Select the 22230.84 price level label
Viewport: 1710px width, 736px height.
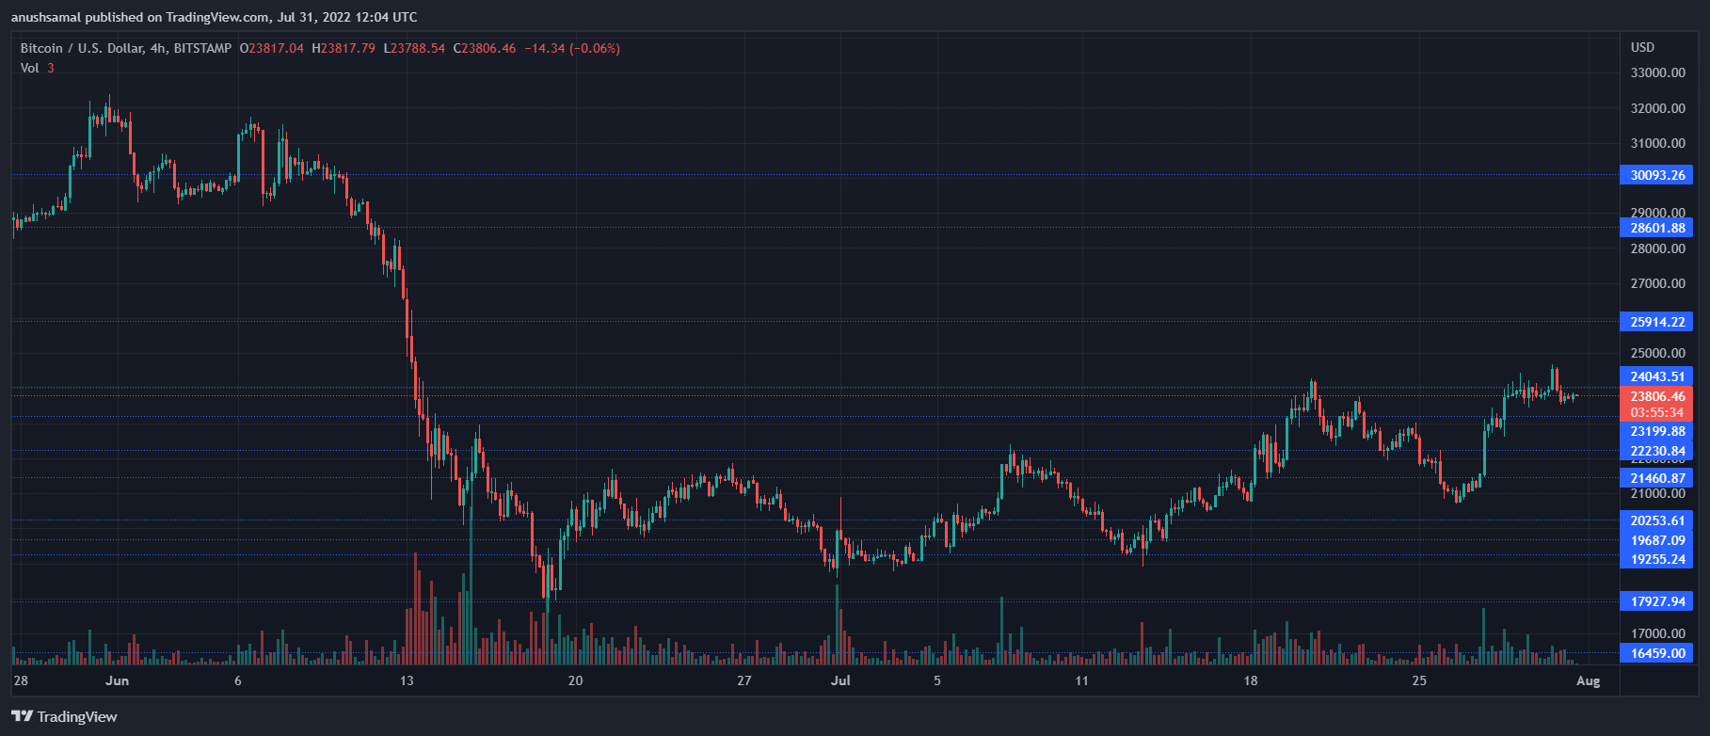point(1656,451)
